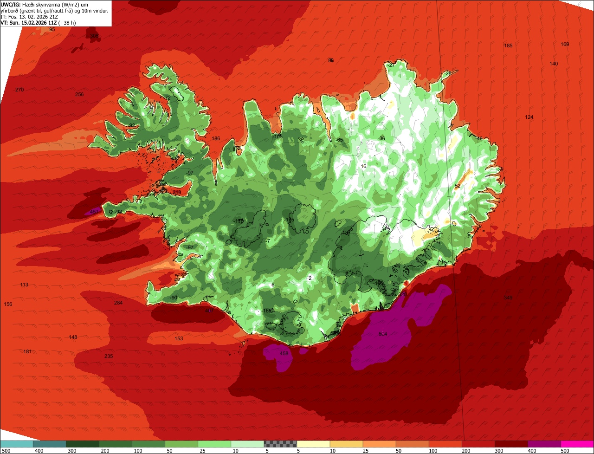Select the '52' value in east Iceland
Image resolution: width=594 pixels, height=454 pixels.
coord(458,186)
